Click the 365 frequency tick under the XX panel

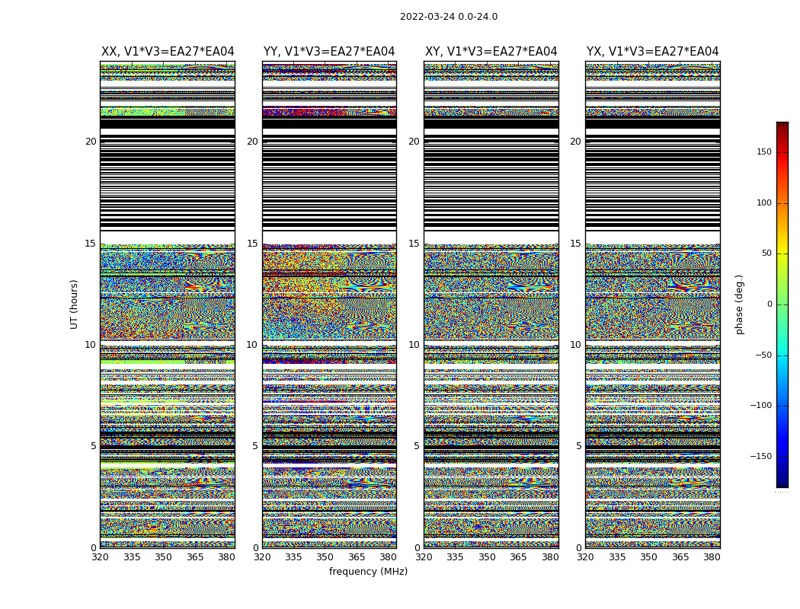pyautogui.click(x=195, y=557)
